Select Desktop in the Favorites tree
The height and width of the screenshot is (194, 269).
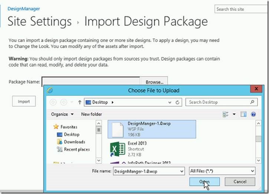coord(72,135)
